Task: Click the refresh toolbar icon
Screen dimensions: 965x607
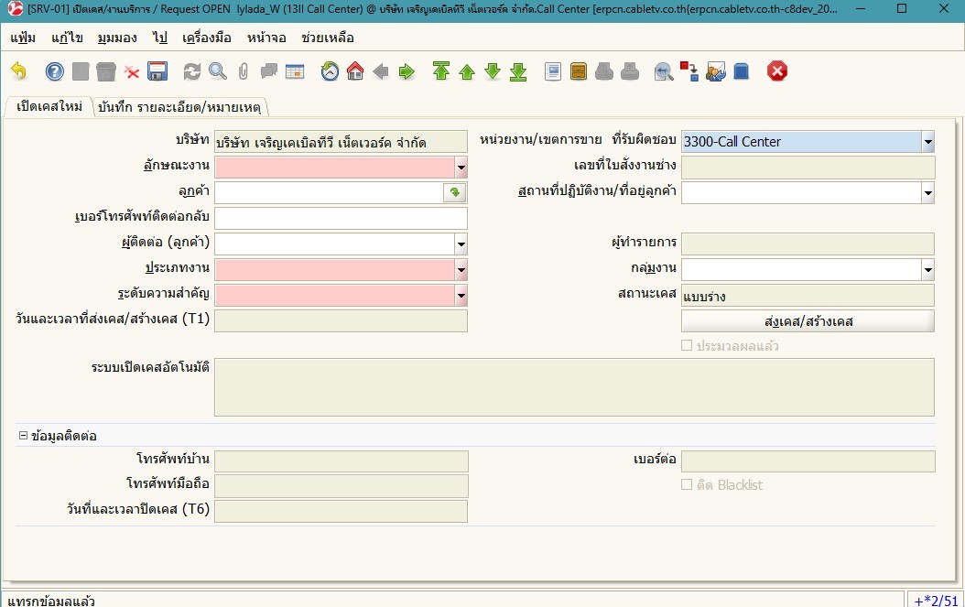Action: pos(192,71)
